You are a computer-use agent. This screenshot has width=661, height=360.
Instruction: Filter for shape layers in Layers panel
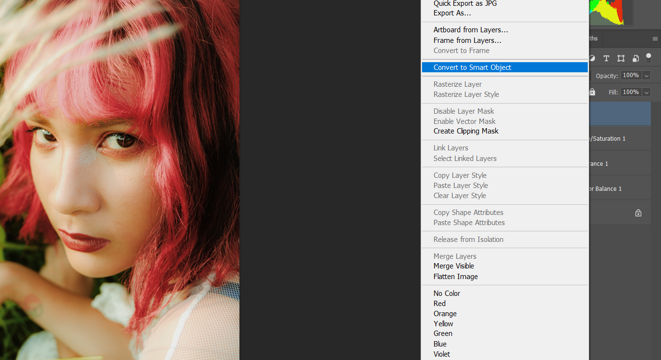[621, 58]
